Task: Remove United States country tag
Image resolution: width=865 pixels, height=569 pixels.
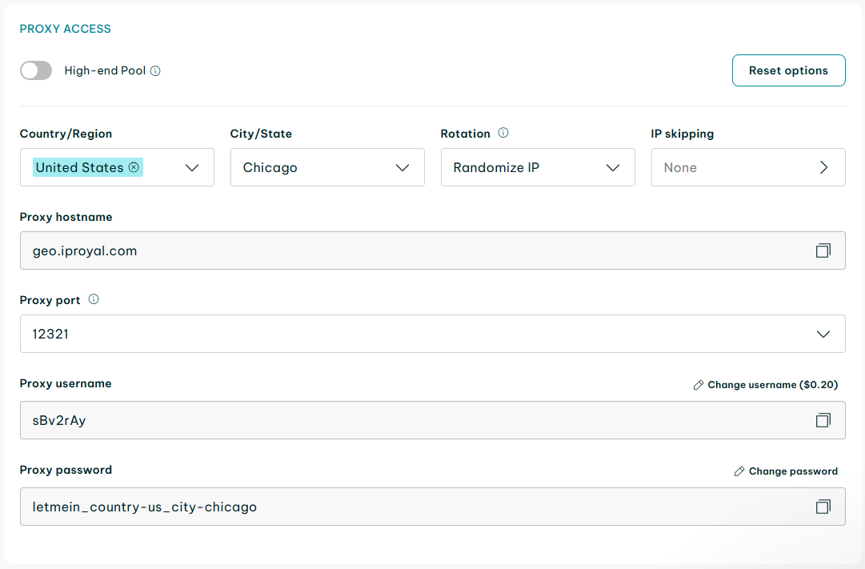Action: 134,167
